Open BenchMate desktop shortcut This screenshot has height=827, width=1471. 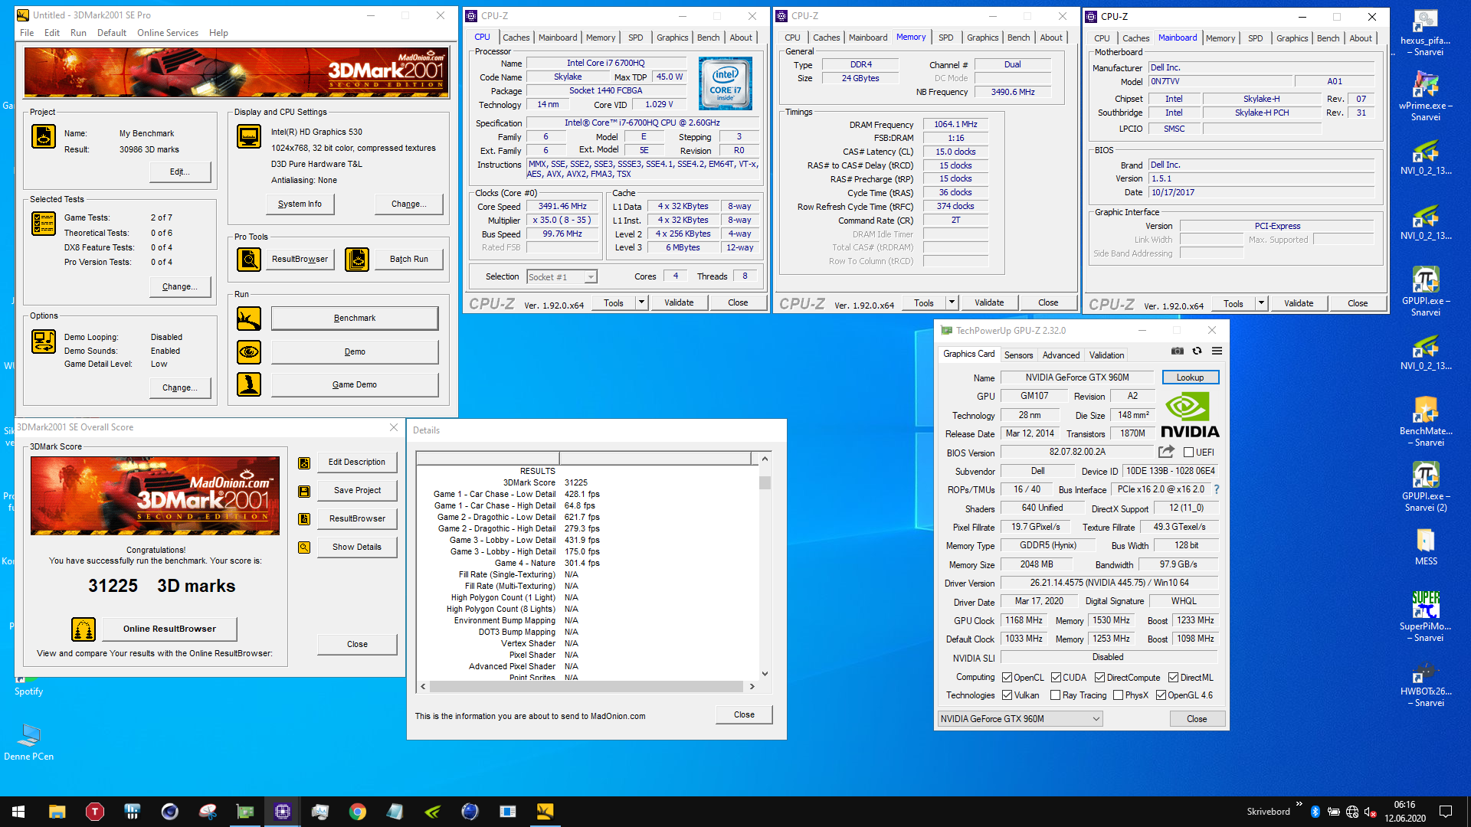point(1426,420)
